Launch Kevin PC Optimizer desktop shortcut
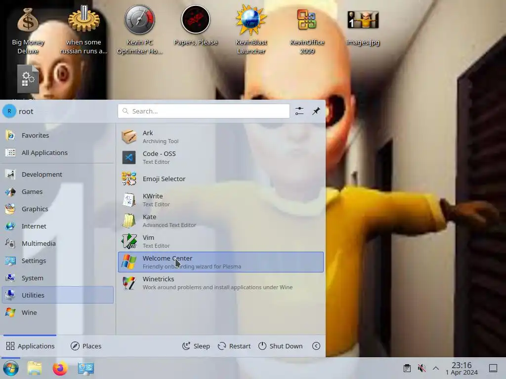The width and height of the screenshot is (506, 379). coord(139,30)
